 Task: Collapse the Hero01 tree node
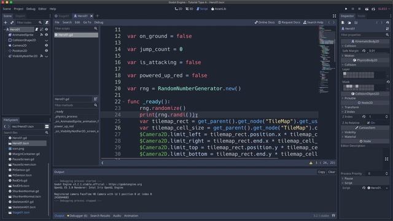tap(4, 29)
